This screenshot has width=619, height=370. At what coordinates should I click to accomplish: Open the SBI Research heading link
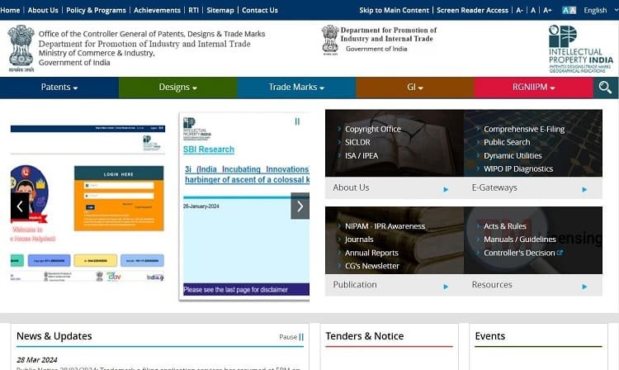click(x=209, y=149)
